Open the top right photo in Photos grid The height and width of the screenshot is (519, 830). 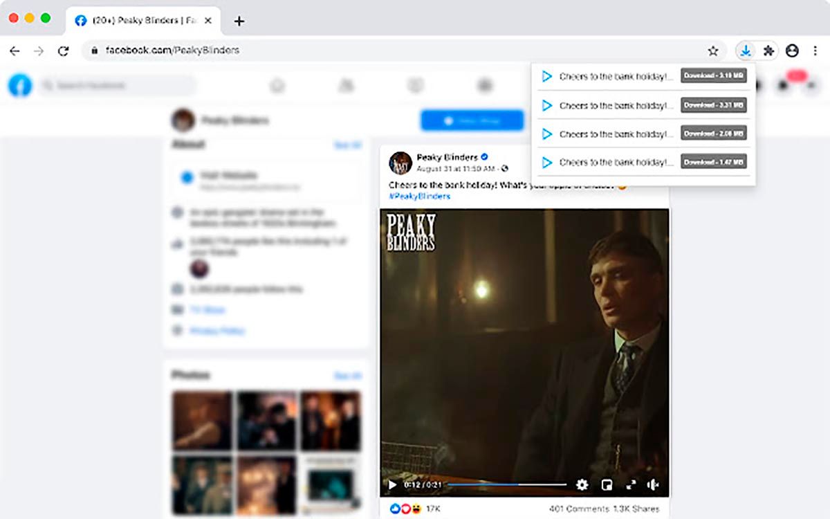[331, 421]
